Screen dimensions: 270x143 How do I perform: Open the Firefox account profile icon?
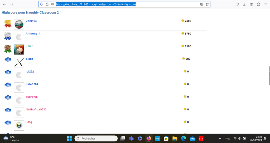point(252,4)
